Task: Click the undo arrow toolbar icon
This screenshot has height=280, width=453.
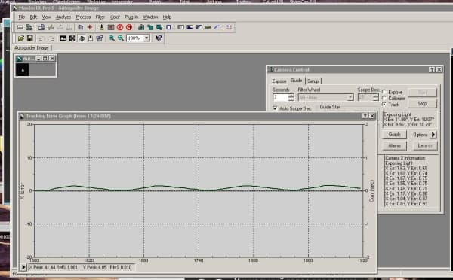Action: [x=42, y=38]
